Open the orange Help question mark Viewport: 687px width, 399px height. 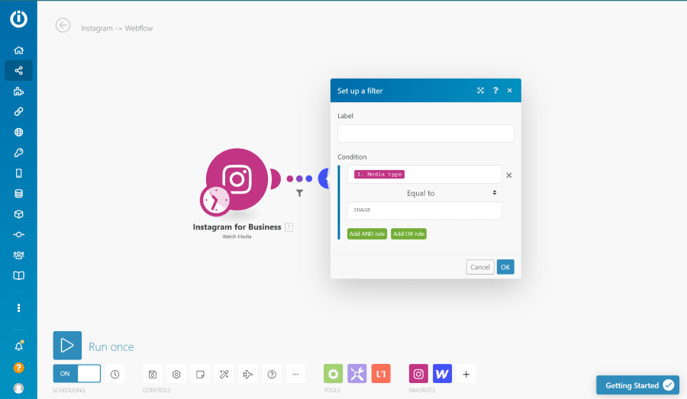[18, 368]
